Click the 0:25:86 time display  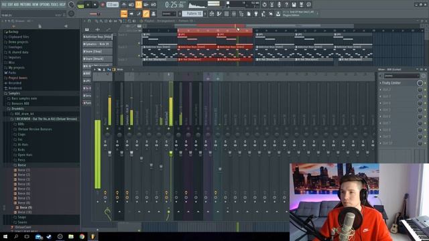(x=174, y=5)
